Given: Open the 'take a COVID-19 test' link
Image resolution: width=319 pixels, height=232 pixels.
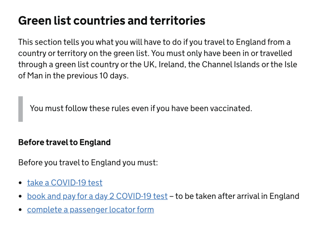Looking at the screenshot, I should tap(64, 182).
